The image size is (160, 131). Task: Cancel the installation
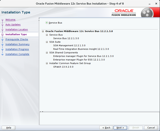coord(151,128)
